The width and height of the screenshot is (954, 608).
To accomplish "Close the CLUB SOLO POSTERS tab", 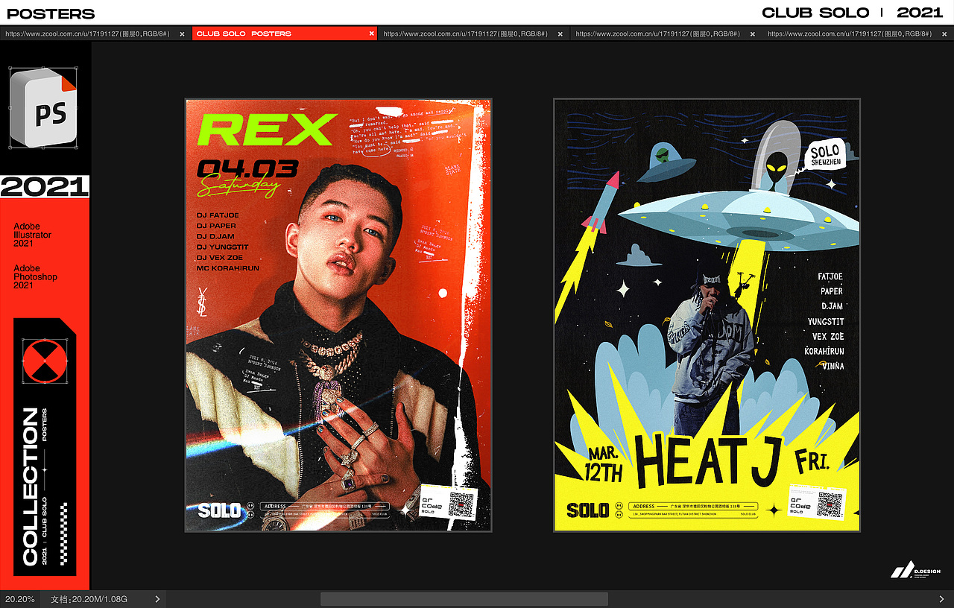I will [x=371, y=34].
